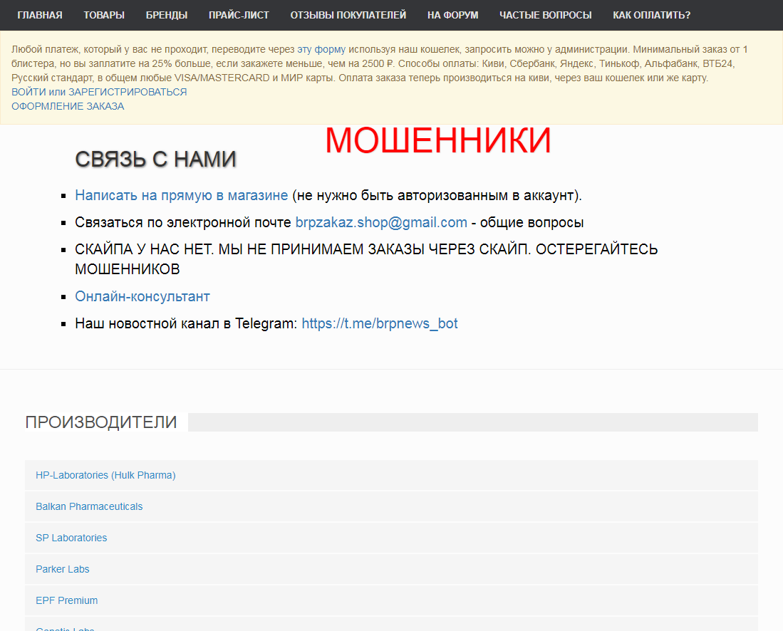783x631 pixels.
Task: Click the 'эту форму' payment link
Action: [321, 50]
